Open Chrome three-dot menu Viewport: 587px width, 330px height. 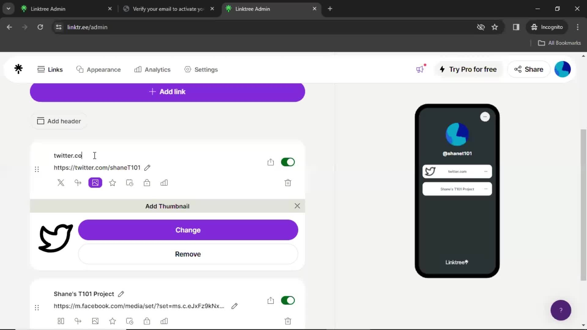click(x=578, y=27)
